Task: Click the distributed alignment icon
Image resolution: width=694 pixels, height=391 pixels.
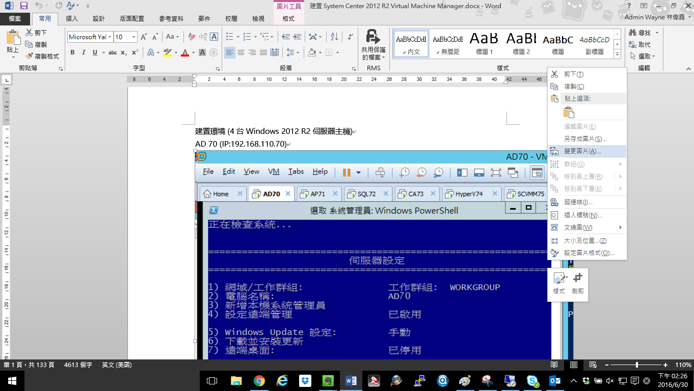Action: 275,52
